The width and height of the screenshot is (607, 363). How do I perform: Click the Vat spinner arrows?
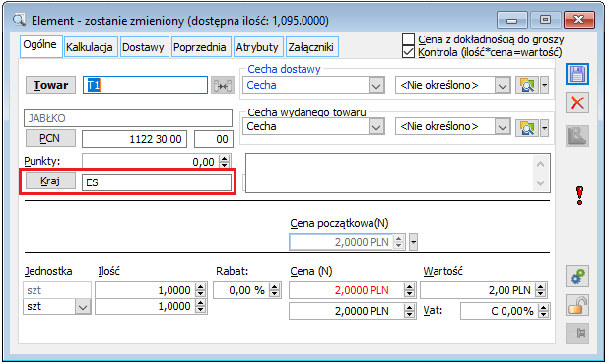(x=543, y=311)
